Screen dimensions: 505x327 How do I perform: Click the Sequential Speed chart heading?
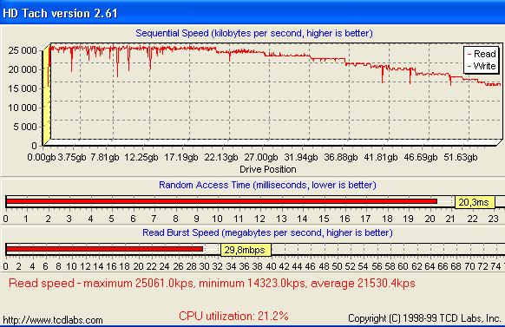[254, 33]
